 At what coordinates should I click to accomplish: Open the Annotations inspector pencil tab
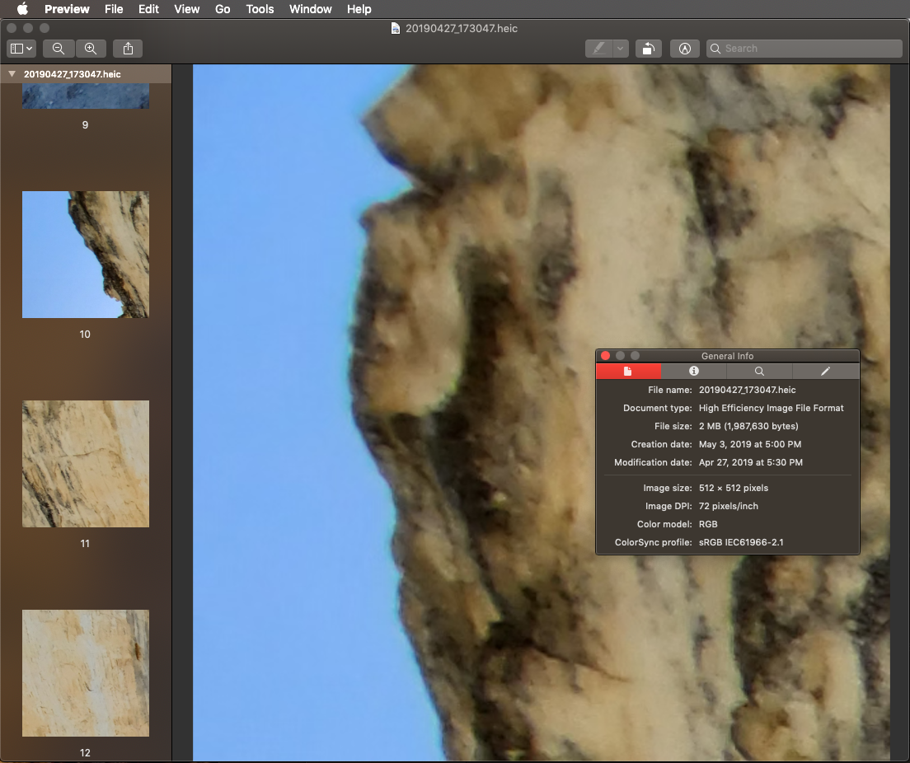pos(825,372)
